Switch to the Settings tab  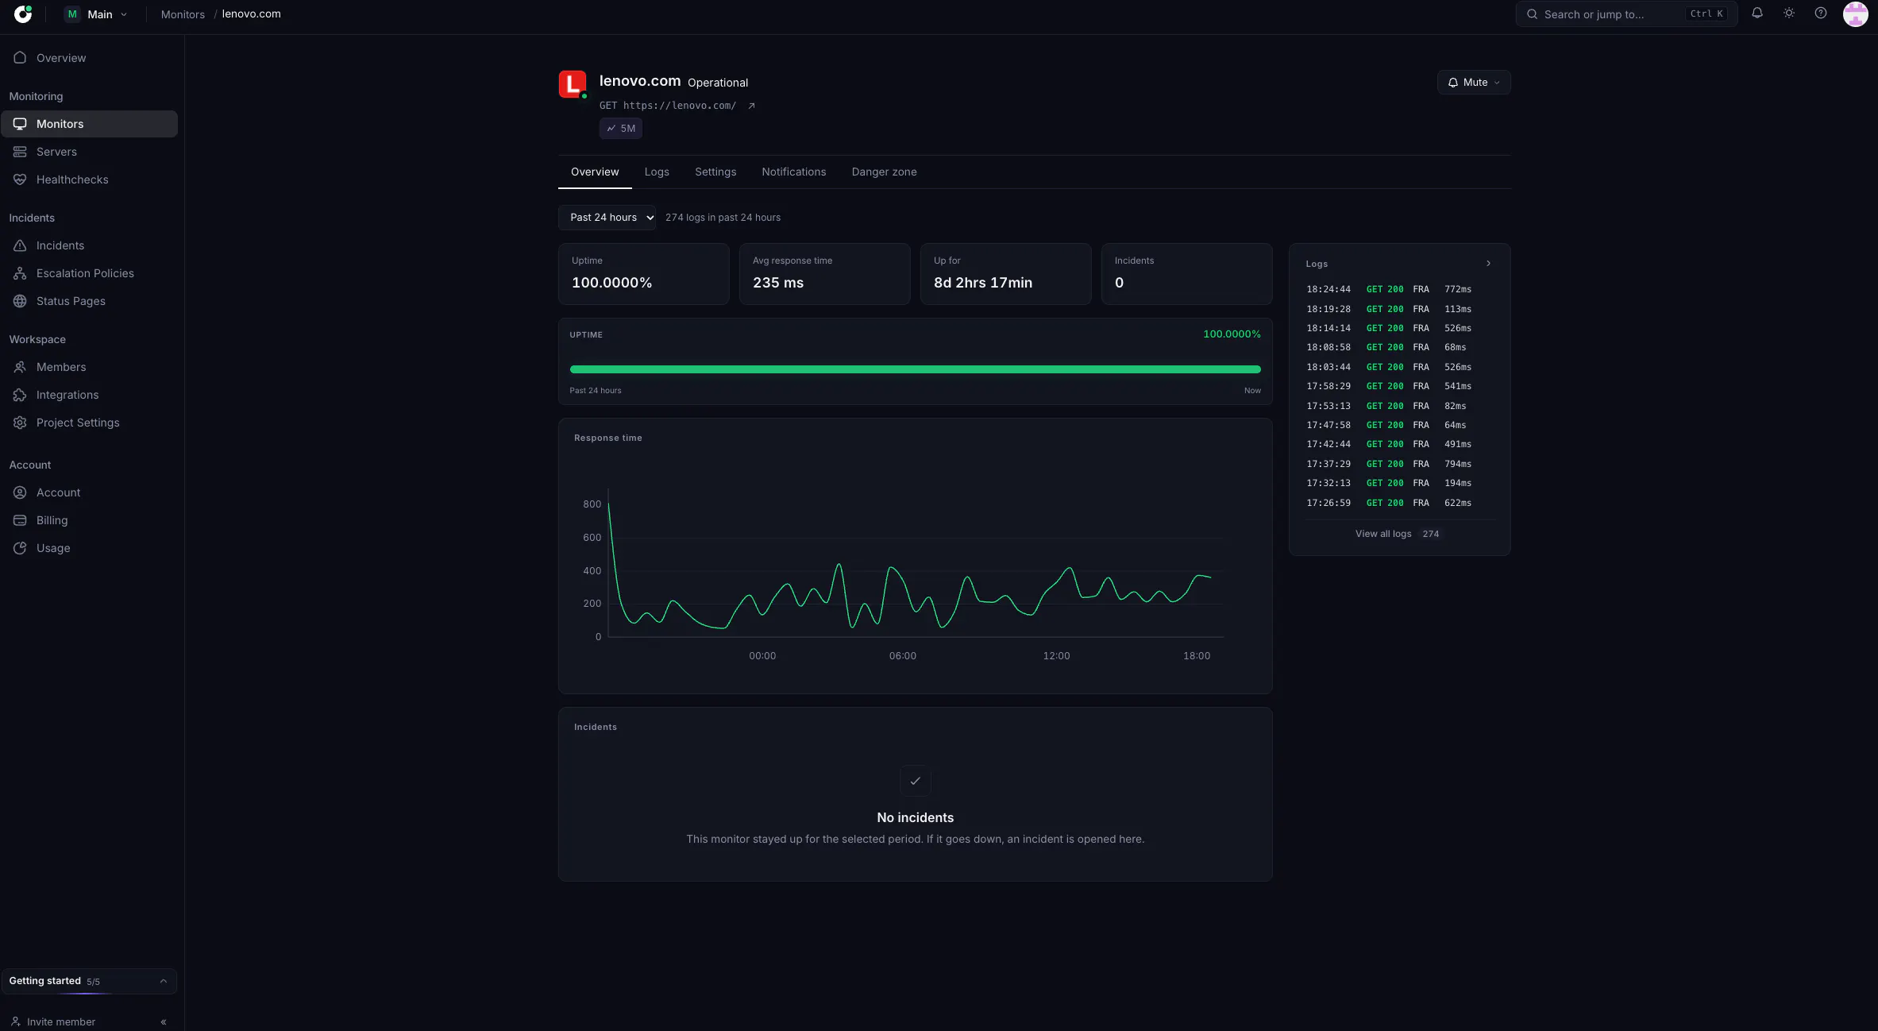tap(715, 172)
